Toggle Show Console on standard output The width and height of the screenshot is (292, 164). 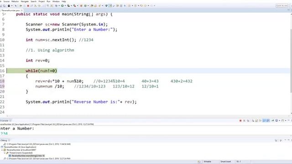tap(264, 121)
